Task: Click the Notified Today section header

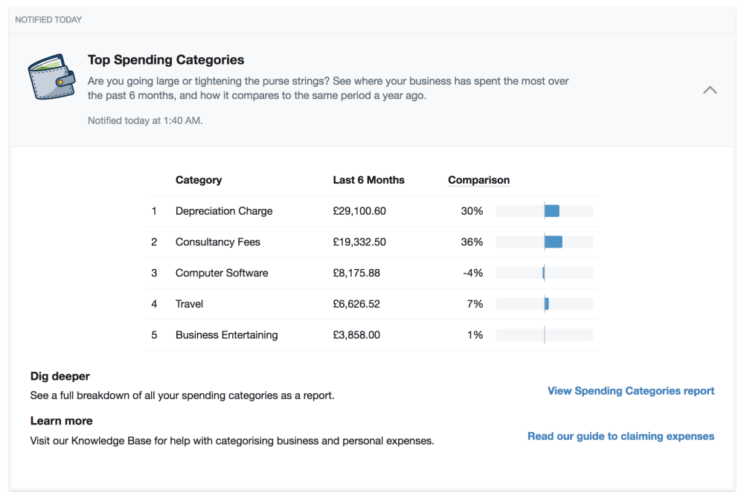Action: (48, 19)
